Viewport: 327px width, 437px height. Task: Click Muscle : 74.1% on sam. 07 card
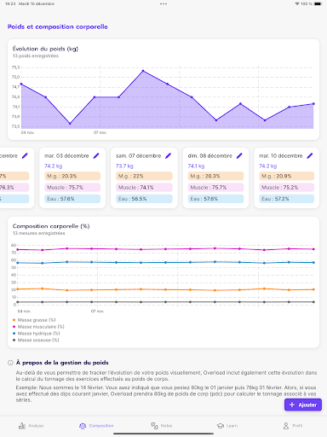click(144, 188)
